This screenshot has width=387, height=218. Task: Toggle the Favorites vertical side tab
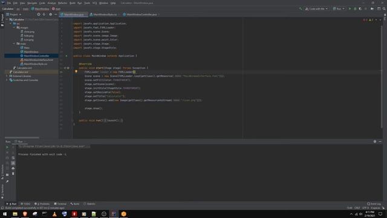coord(2,191)
